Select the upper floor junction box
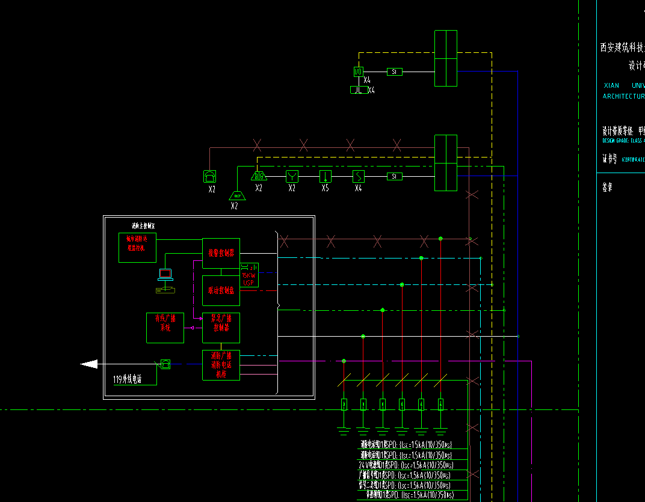 click(x=446, y=58)
